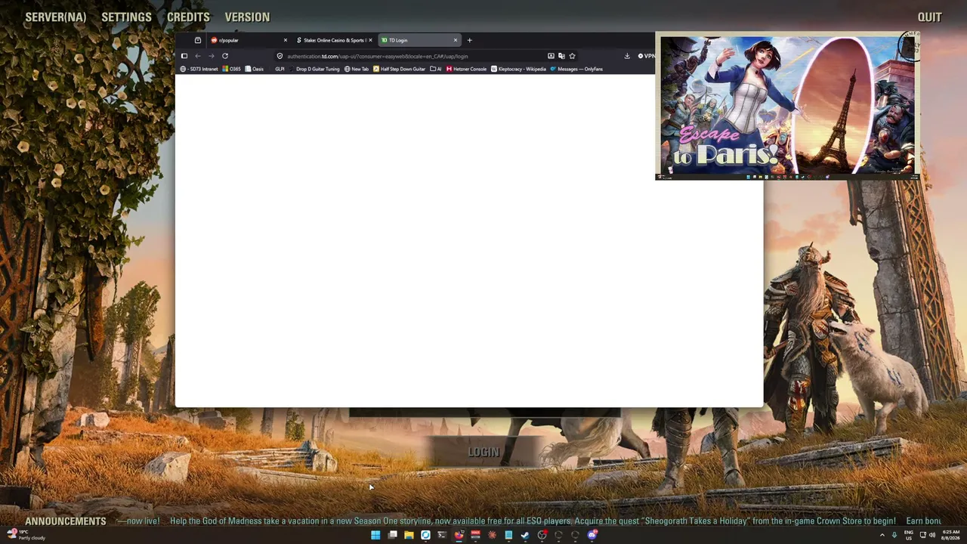Go back in the browser
The image size is (967, 544).
coord(198,56)
